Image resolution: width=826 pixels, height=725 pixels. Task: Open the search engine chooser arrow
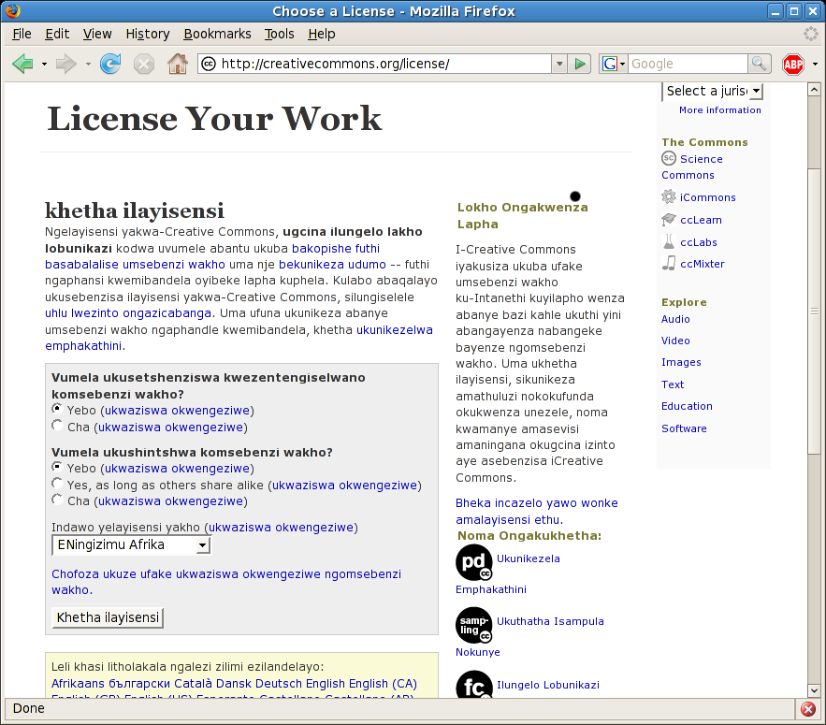click(623, 65)
